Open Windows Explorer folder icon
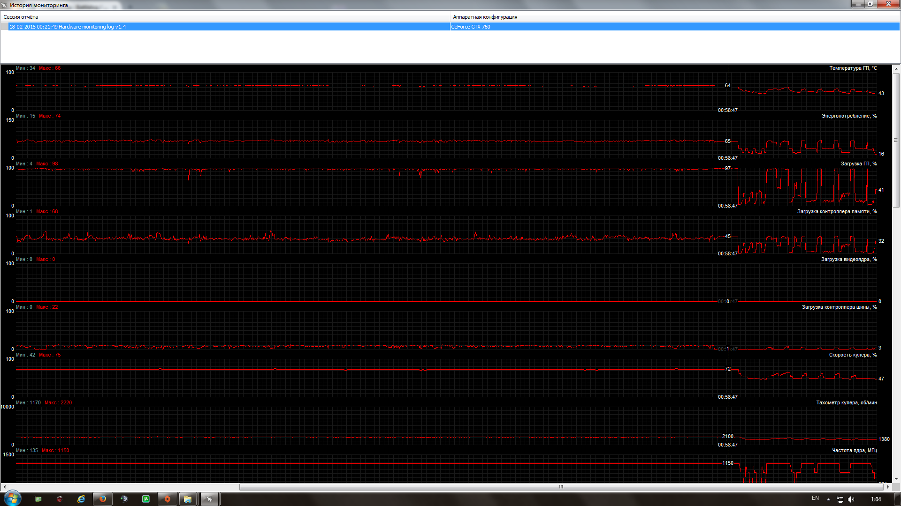 188,499
